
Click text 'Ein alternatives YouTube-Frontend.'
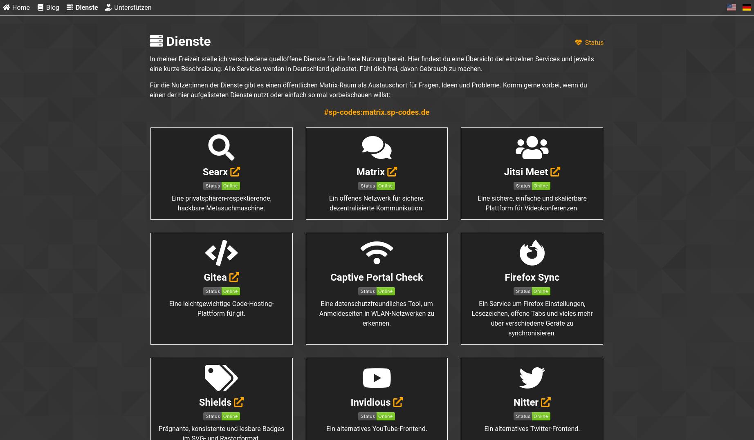pyautogui.click(x=377, y=429)
